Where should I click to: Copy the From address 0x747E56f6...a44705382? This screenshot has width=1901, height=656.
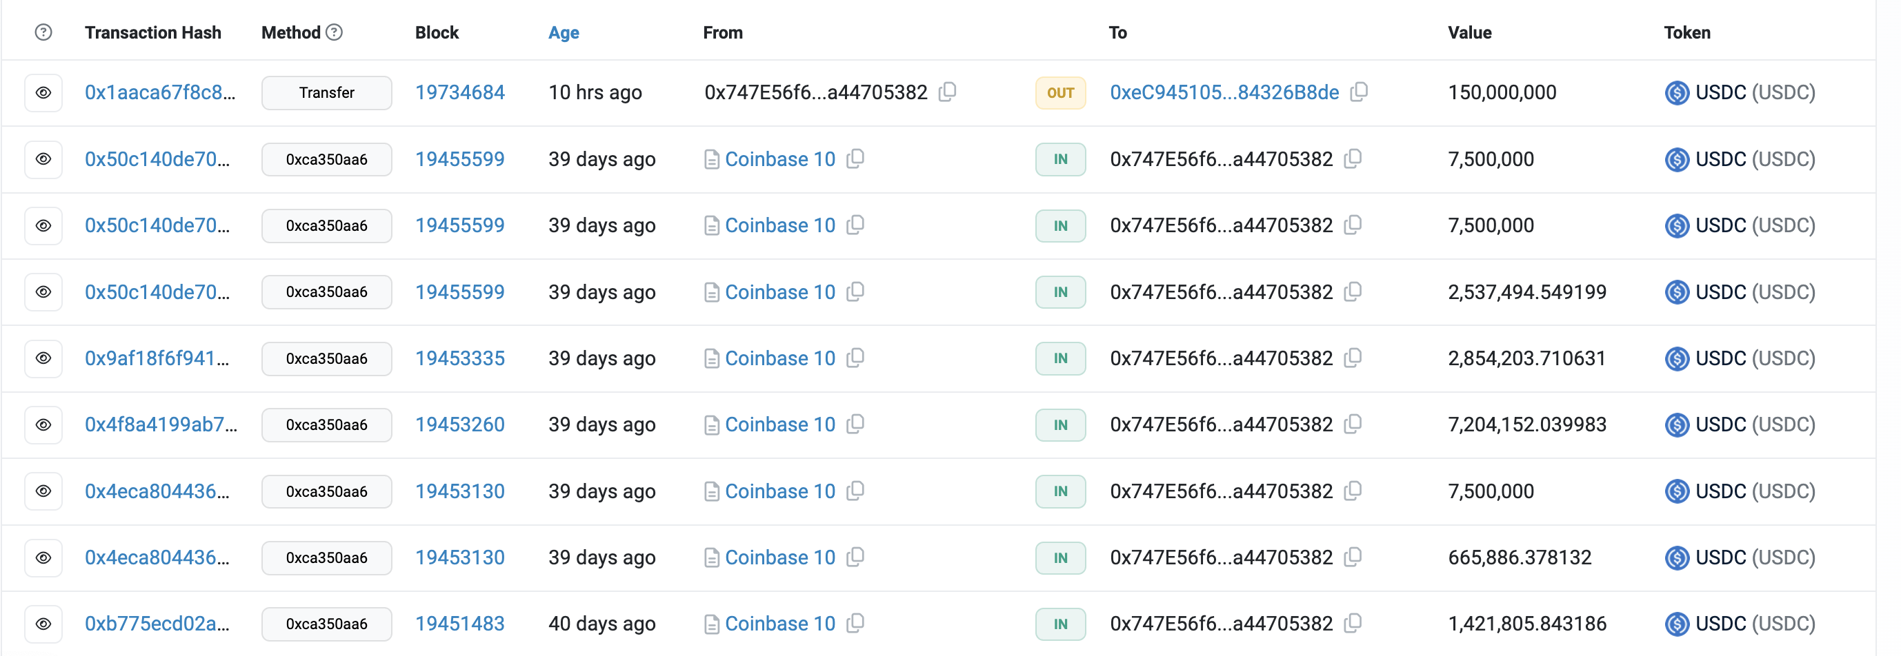tap(948, 92)
